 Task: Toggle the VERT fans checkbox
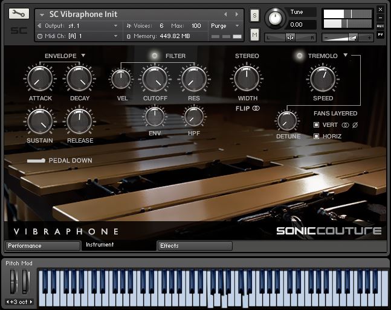[x=316, y=124]
